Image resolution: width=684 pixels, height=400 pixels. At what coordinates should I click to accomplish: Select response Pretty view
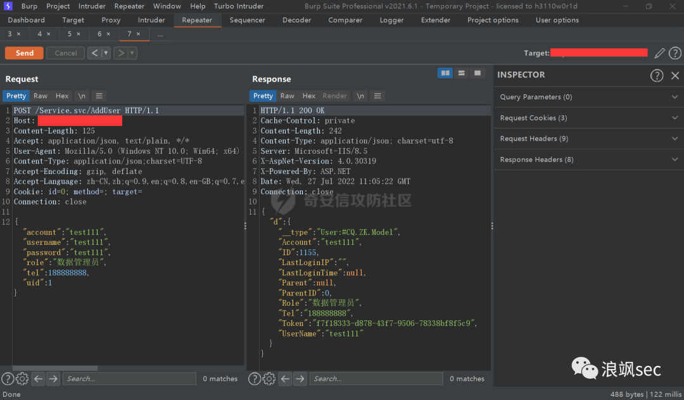(263, 96)
